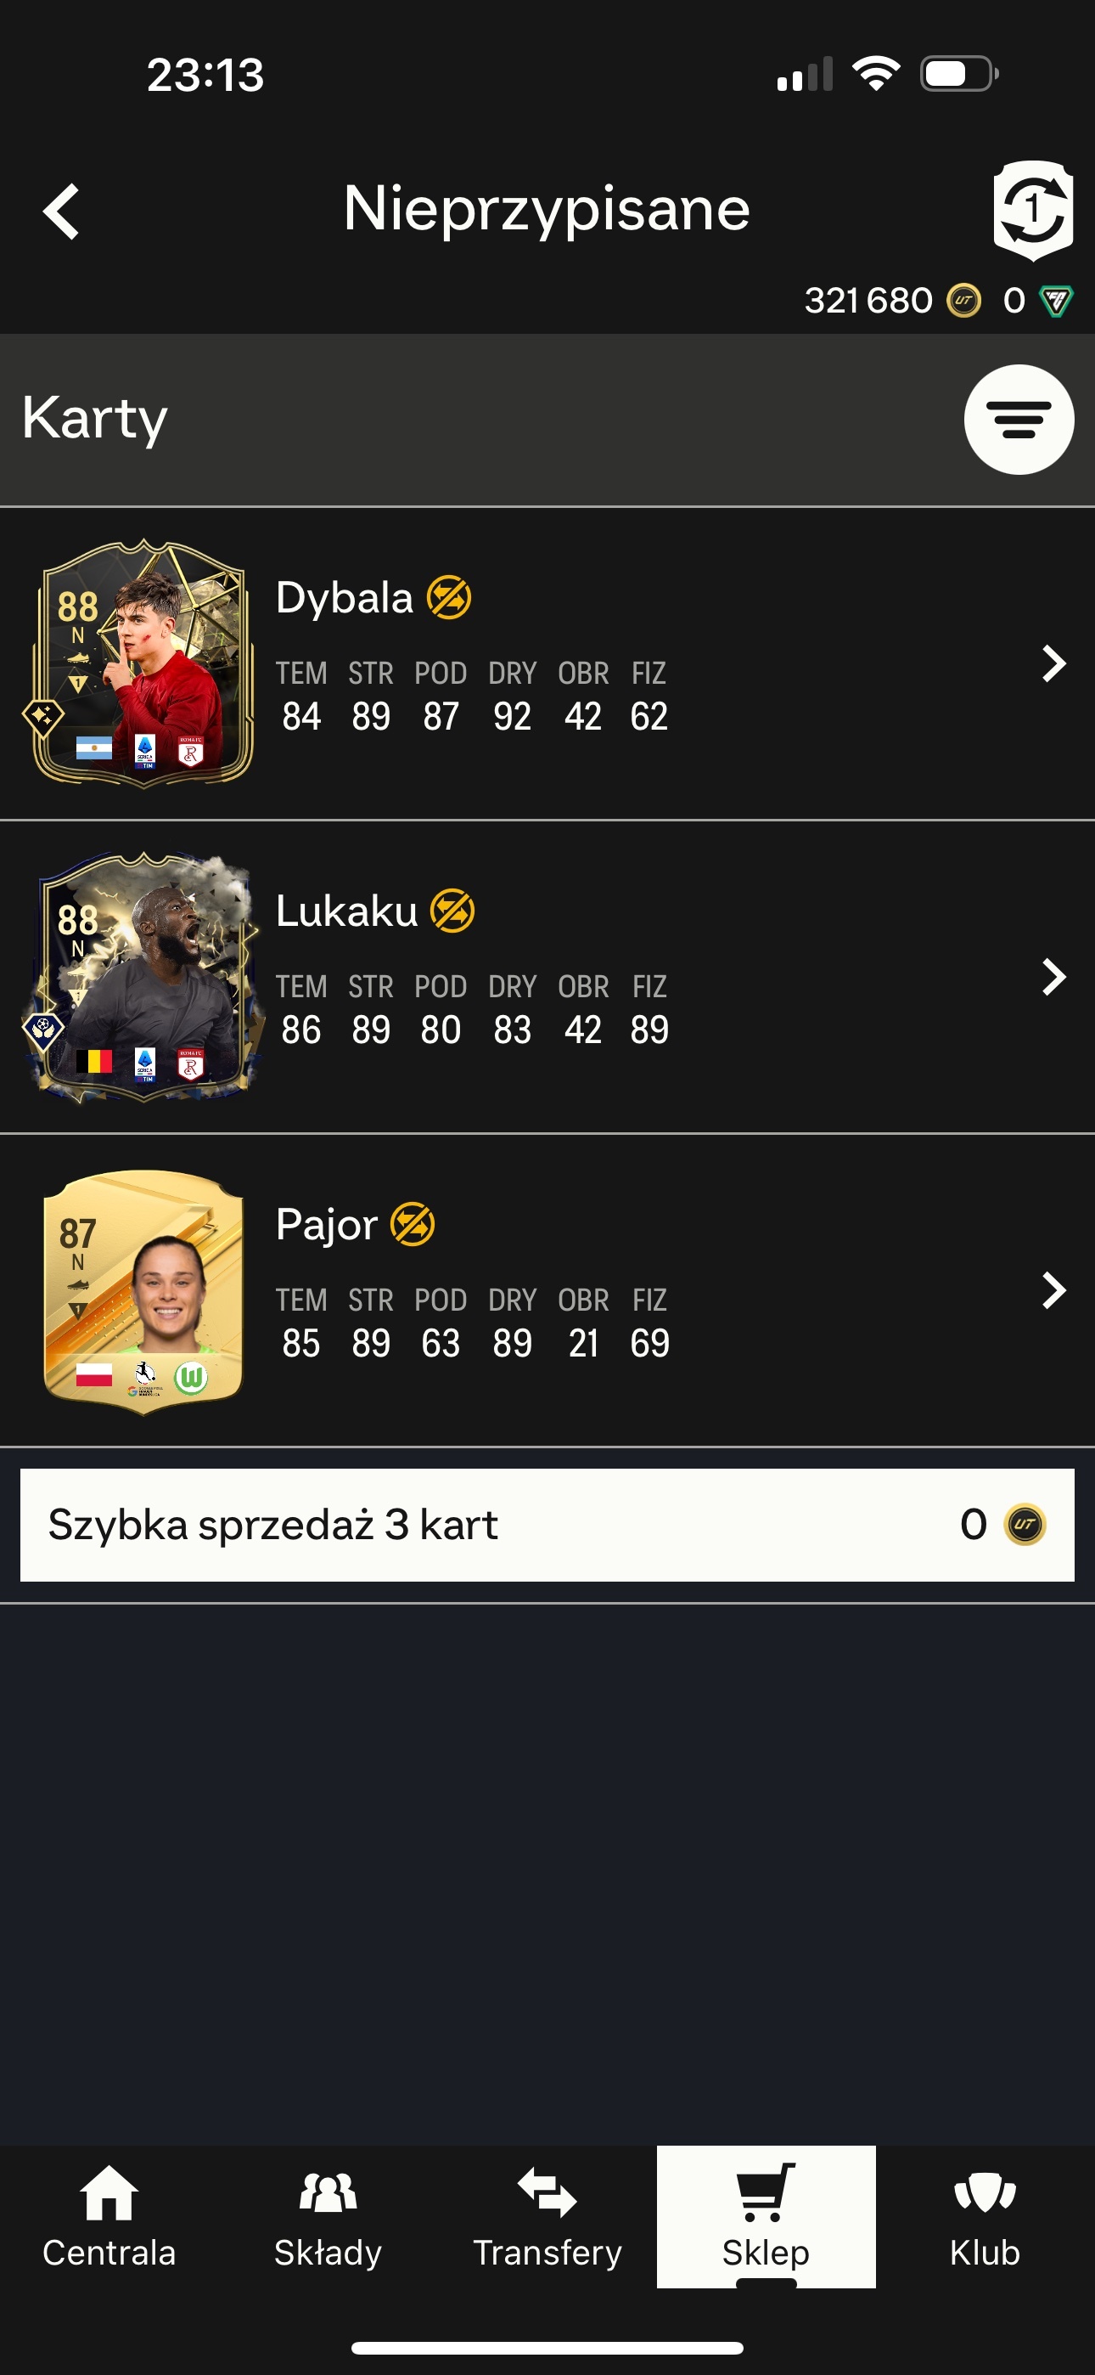Switch to the Składy tab
1095x2375 pixels.
[x=328, y=2216]
